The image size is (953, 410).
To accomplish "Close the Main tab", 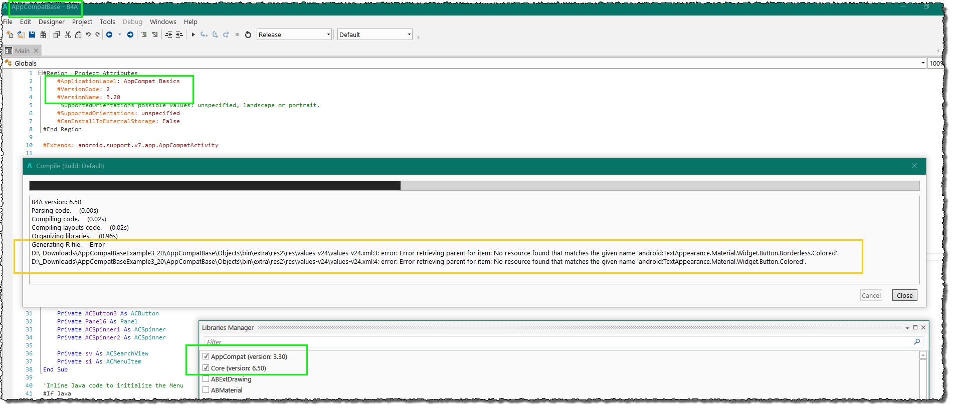I will 36,51.
